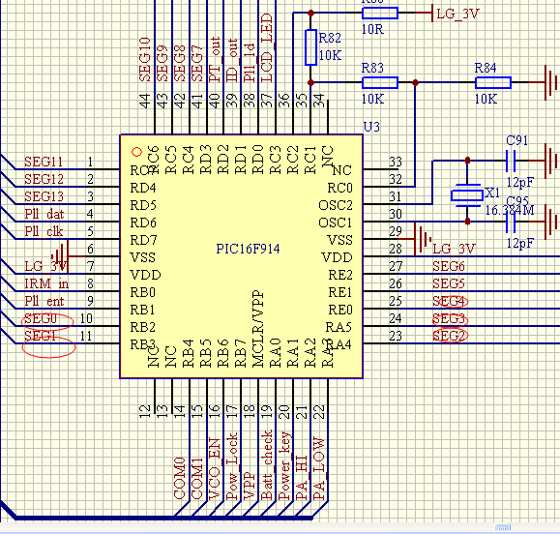Select the C95 capacitor symbol

pos(511,222)
